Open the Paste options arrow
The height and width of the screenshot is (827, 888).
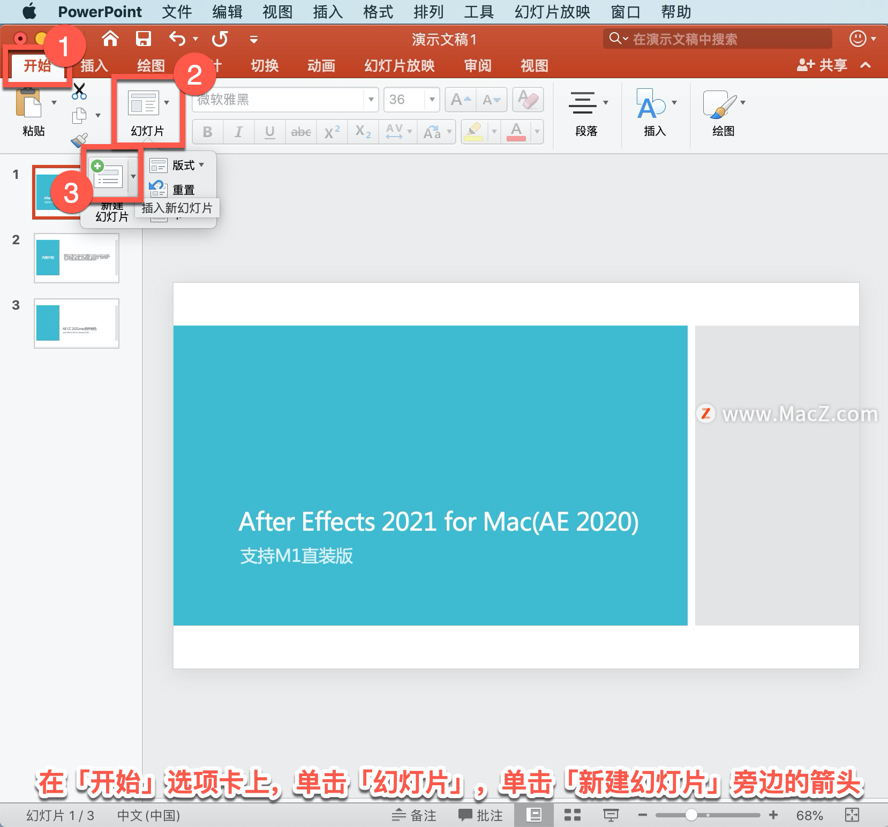(54, 102)
